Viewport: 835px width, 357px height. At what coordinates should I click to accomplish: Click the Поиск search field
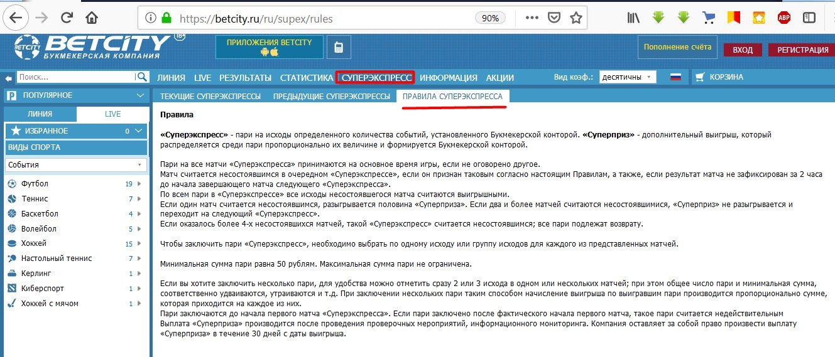click(x=76, y=77)
